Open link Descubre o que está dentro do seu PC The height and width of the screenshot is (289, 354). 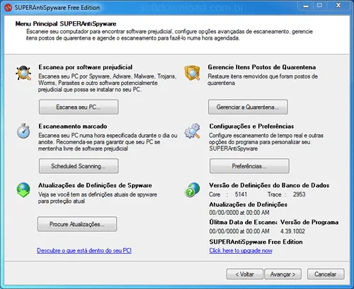pyautogui.click(x=84, y=250)
